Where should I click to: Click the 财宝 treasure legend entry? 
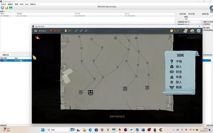pos(176,72)
